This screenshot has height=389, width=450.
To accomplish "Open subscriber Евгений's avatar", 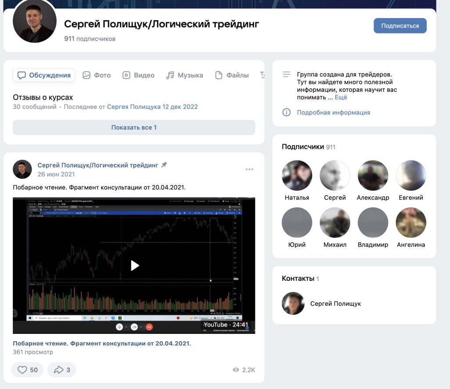I will (x=411, y=175).
